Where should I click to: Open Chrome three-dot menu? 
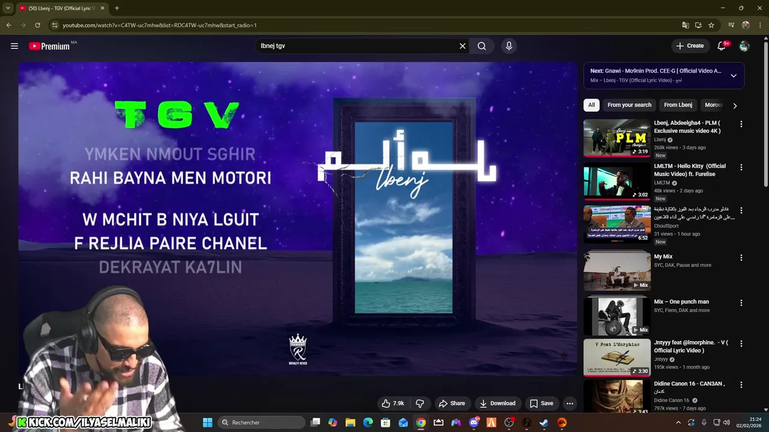(x=761, y=25)
